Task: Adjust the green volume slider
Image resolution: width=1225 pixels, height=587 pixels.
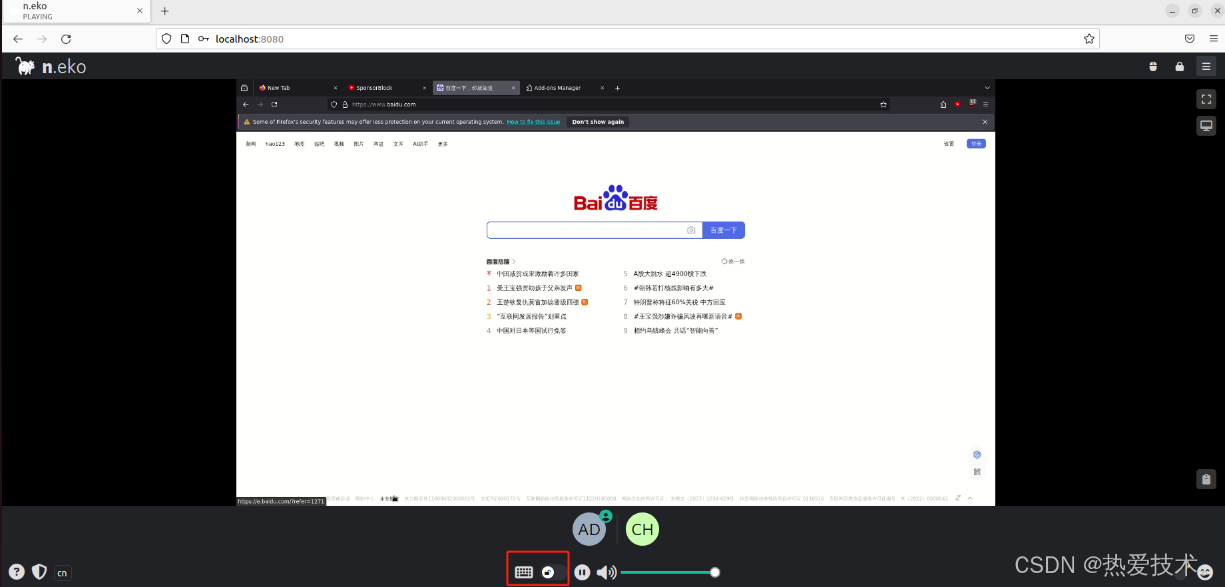Action: pyautogui.click(x=670, y=572)
